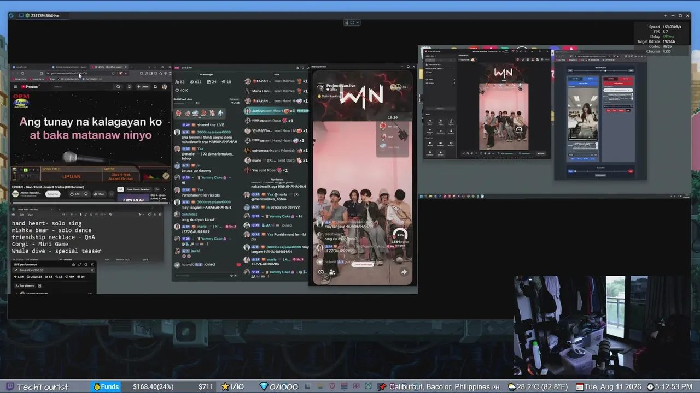700x393 pixels.
Task: Click the 'Whale dive - special teaser' line
Action: point(56,251)
